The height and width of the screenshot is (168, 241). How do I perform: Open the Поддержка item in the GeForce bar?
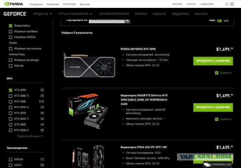tap(180, 14)
